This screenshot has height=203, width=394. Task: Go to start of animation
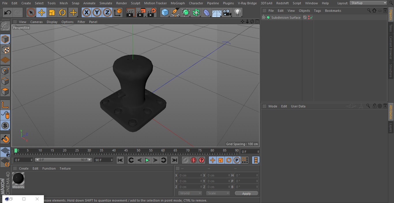[x=120, y=160]
